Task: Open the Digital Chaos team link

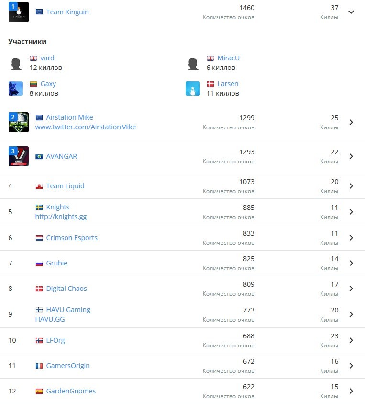Action: point(66,289)
